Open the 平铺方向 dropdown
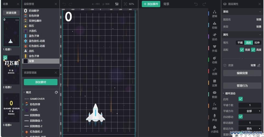This screenshot has height=137, width=264. (x=250, y=111)
